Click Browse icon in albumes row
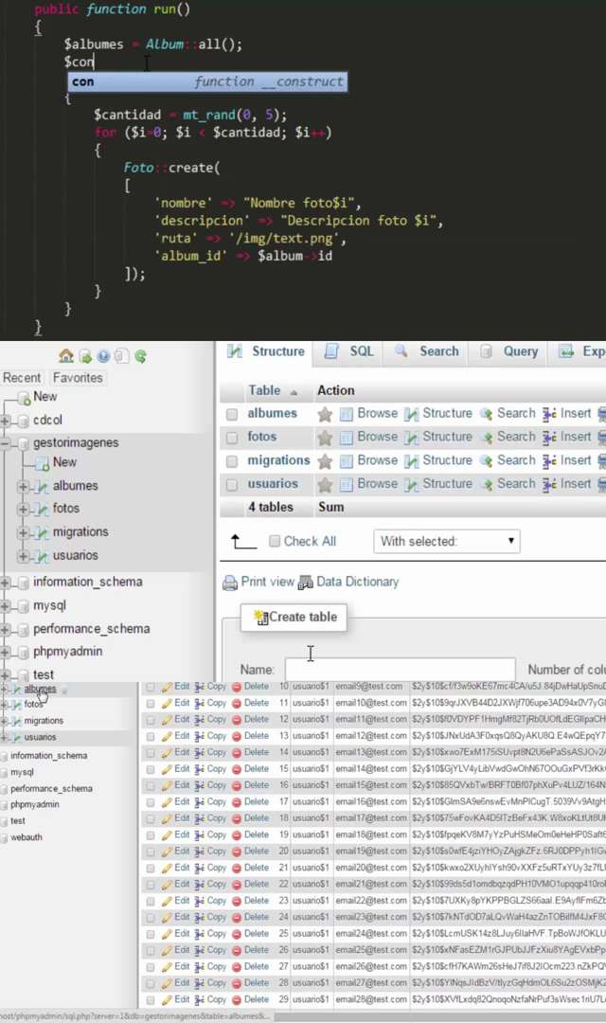The height and width of the screenshot is (1023, 606). [x=347, y=414]
